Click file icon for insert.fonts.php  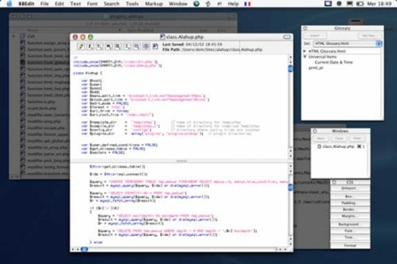click(x=23, y=108)
